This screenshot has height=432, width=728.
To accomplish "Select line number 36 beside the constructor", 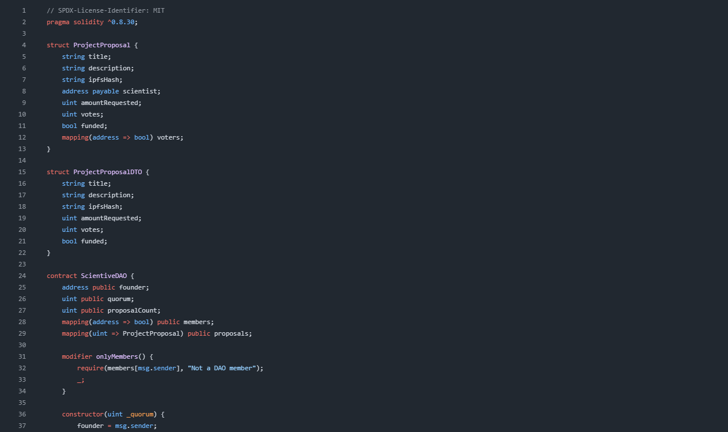I will click(22, 414).
